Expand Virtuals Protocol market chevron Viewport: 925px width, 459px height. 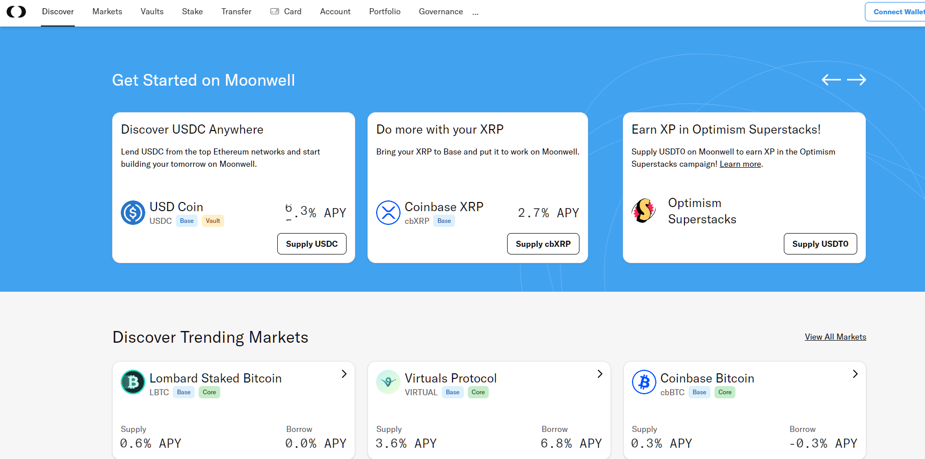[600, 374]
